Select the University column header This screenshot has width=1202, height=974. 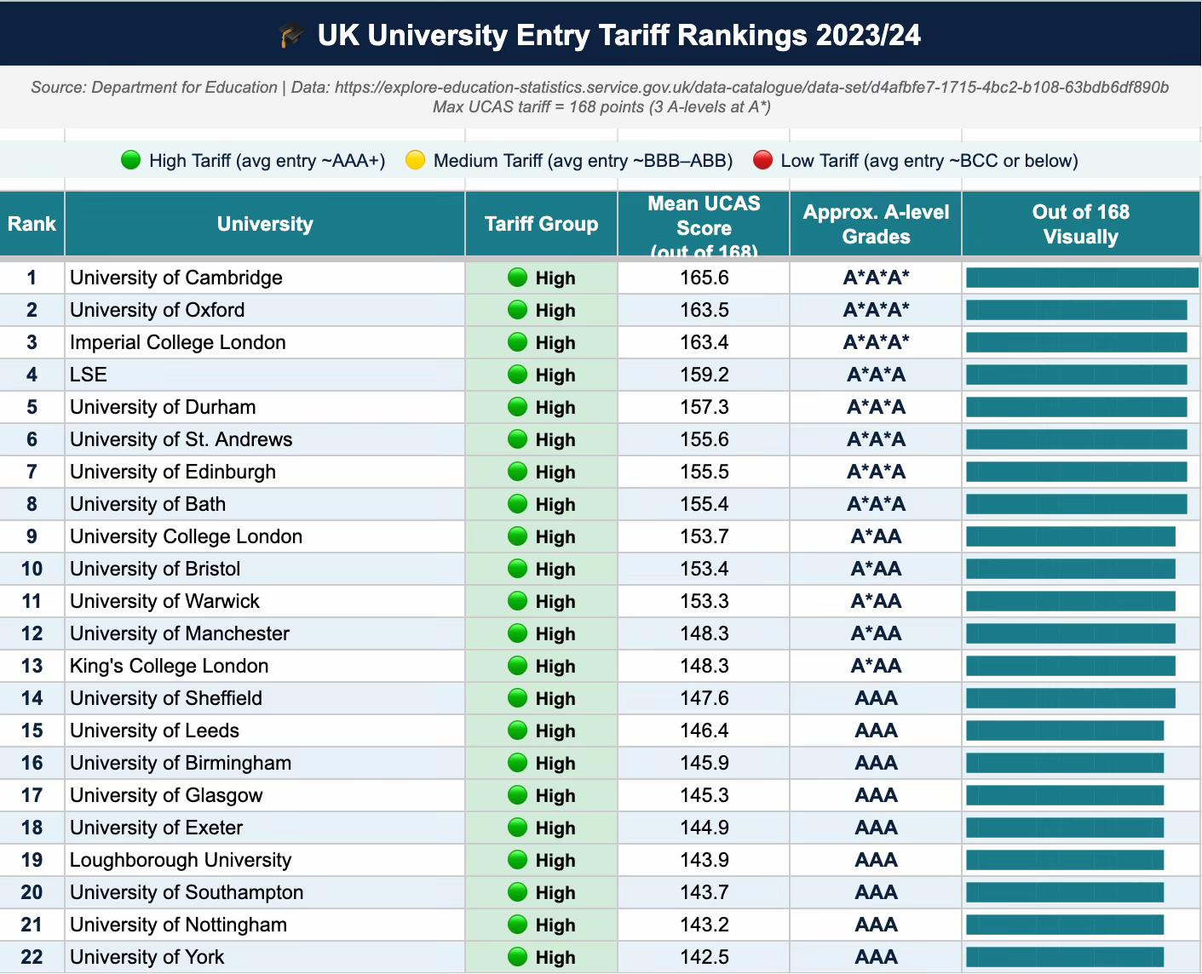coord(265,224)
